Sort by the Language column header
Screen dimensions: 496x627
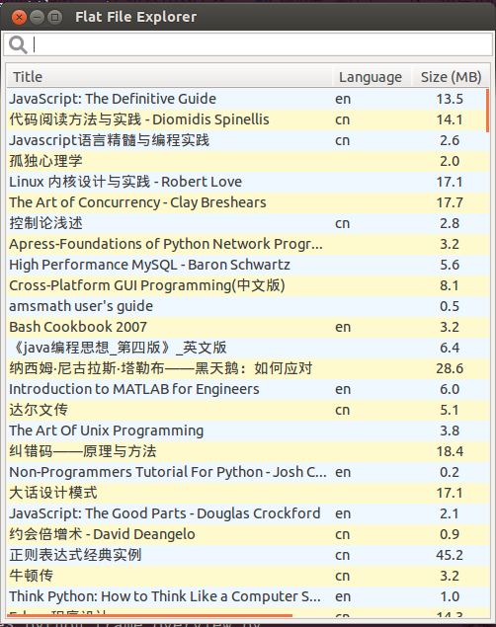tap(372, 76)
